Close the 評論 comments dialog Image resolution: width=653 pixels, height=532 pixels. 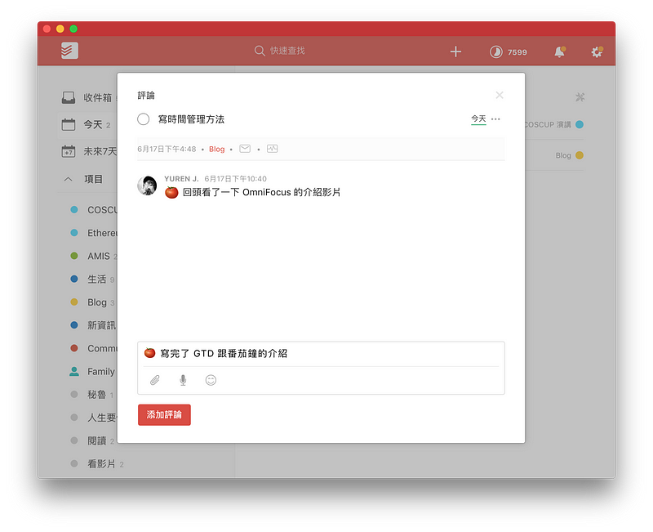pos(500,96)
